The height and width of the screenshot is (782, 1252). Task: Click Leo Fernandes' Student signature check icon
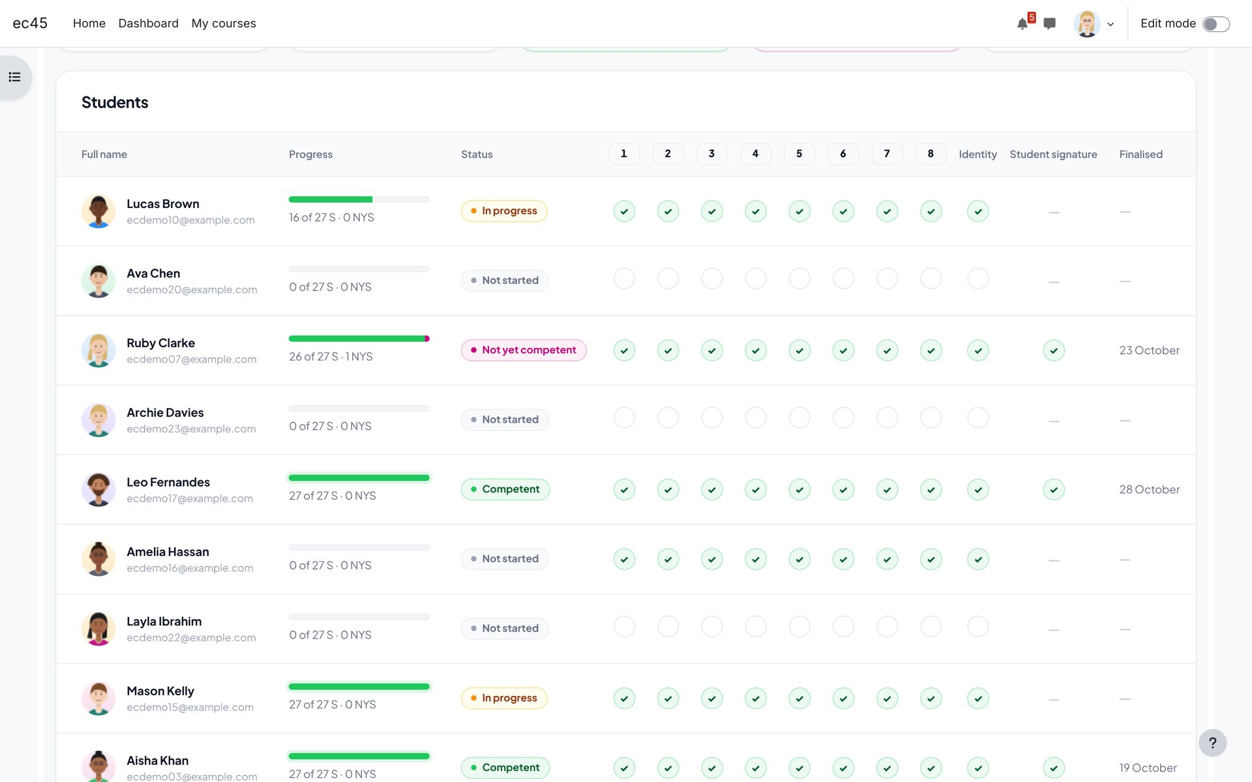(1054, 489)
